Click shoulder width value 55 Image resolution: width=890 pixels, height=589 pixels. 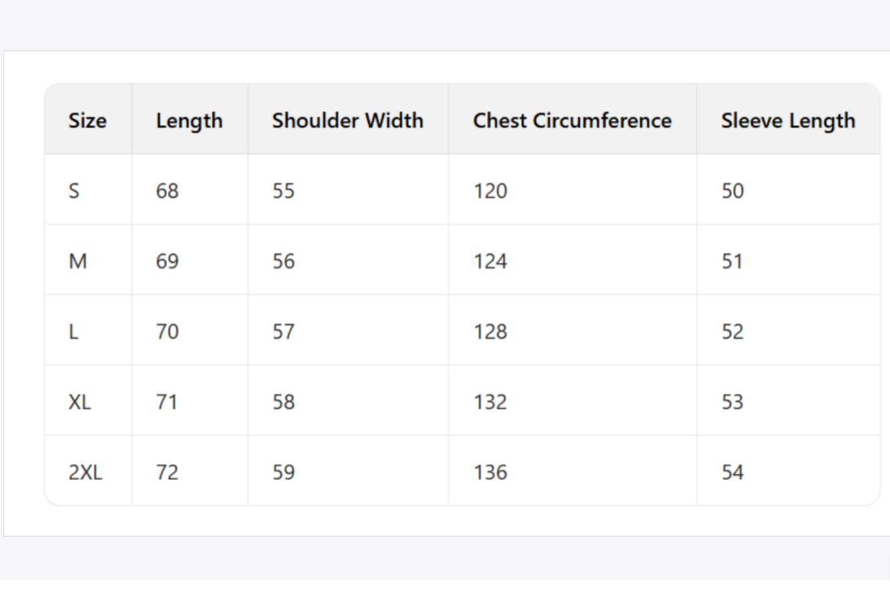click(x=284, y=191)
